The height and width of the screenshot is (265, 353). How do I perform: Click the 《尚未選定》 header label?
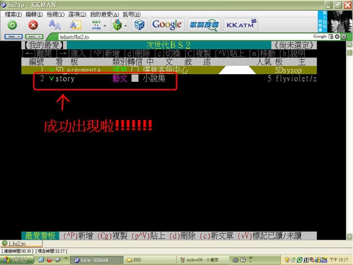tap(294, 45)
